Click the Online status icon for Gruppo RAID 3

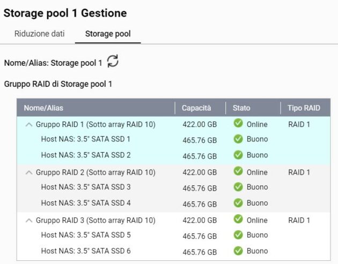[238, 220]
